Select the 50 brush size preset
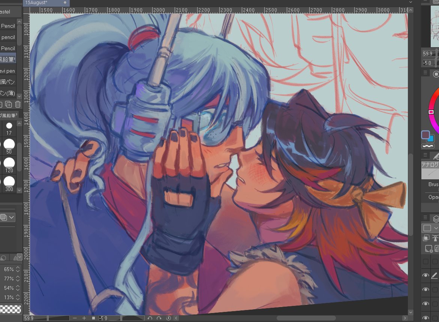 [x=9, y=147]
